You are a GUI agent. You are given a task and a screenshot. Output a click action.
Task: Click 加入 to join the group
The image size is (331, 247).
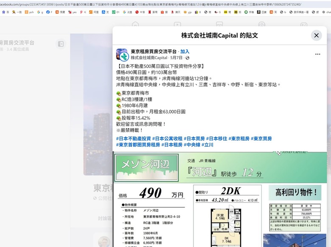pyautogui.click(x=185, y=51)
